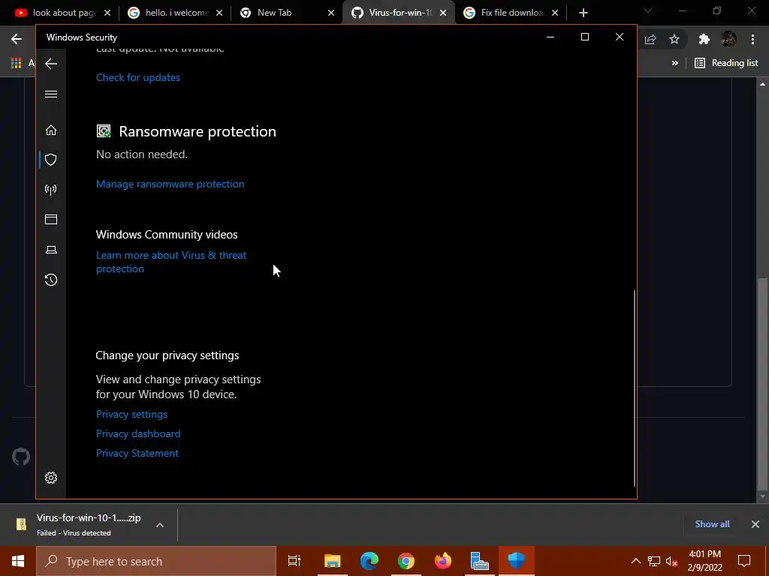This screenshot has width=769, height=576.
Task: Open Firefox from taskbar
Action: (x=443, y=561)
